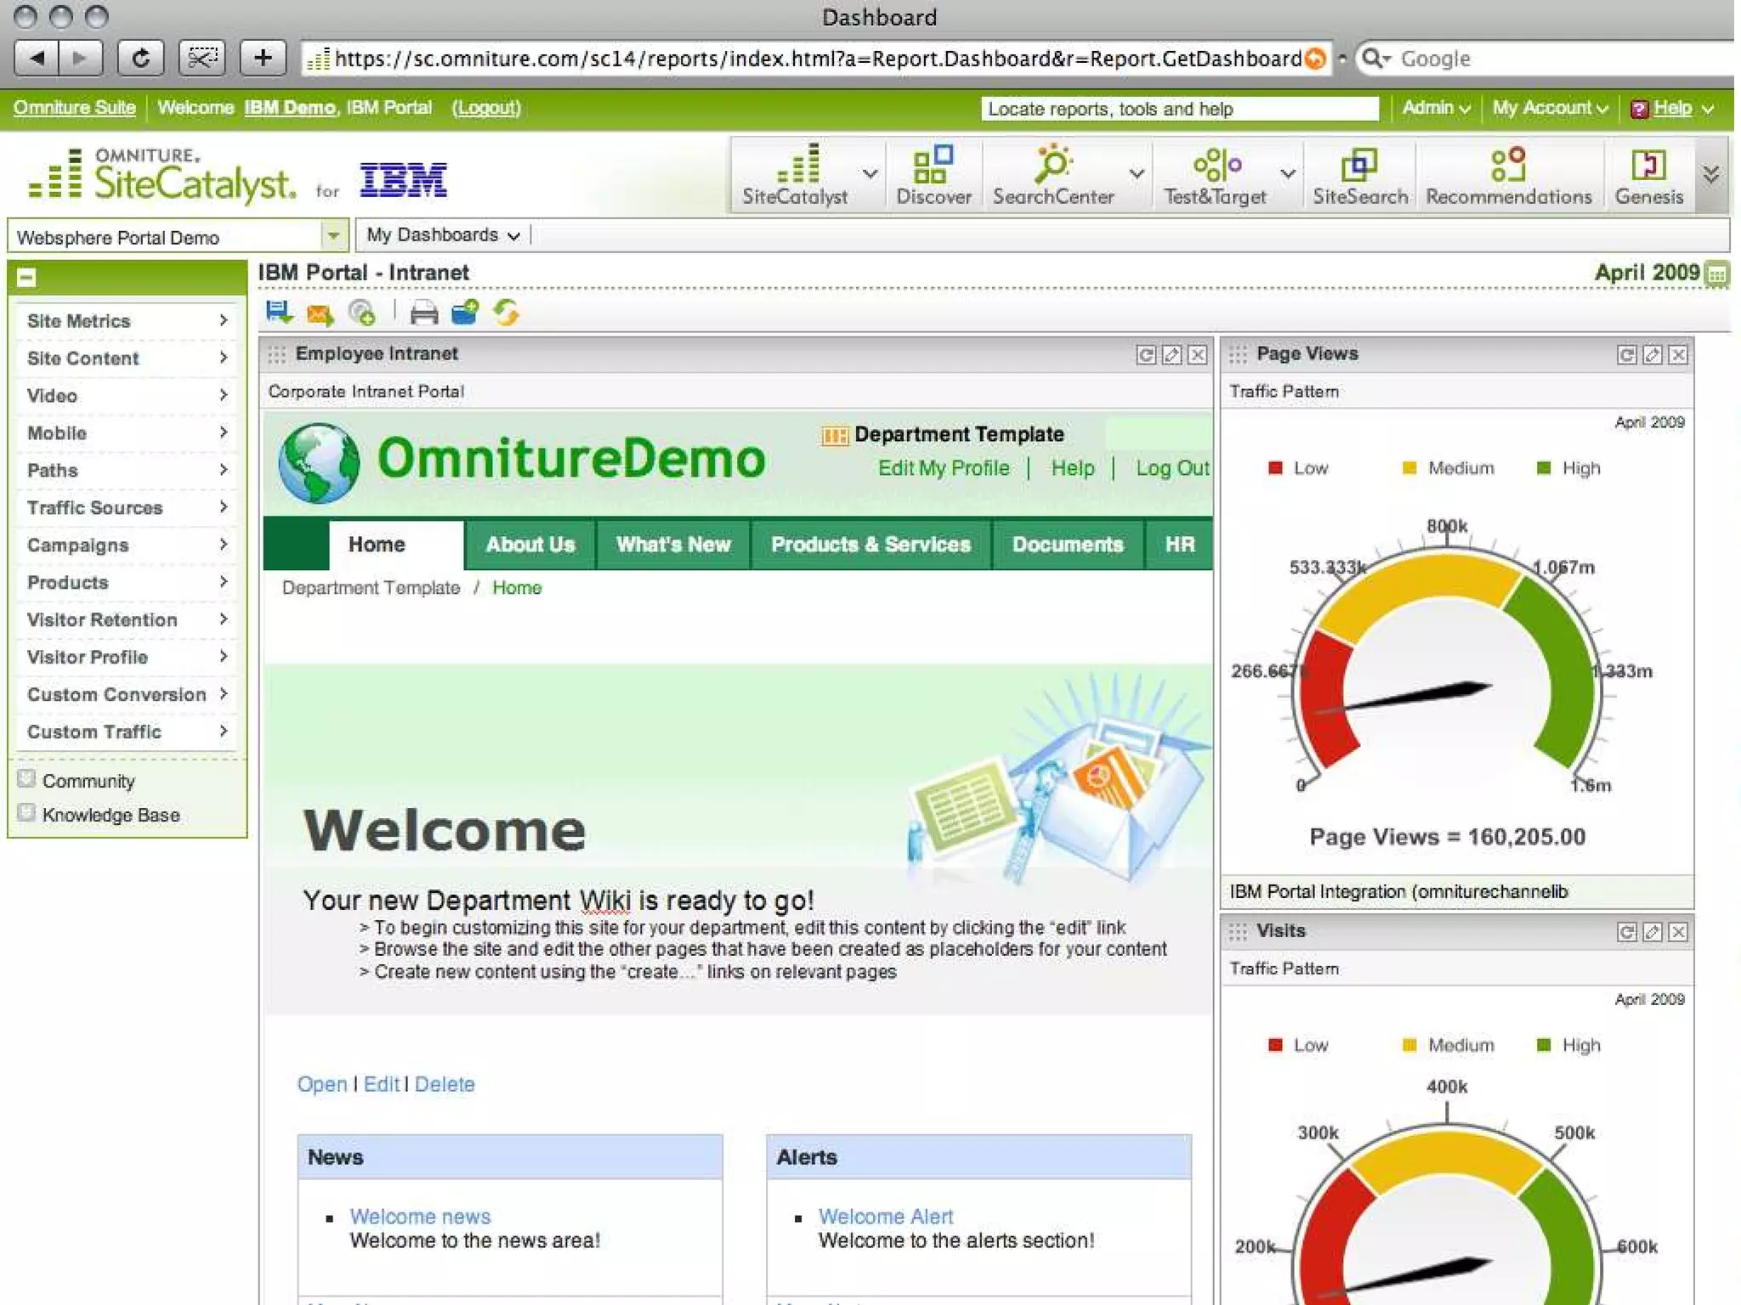The image size is (1741, 1305).
Task: Open the Websphere Portal Demo report suite dropdown
Action: point(334,235)
